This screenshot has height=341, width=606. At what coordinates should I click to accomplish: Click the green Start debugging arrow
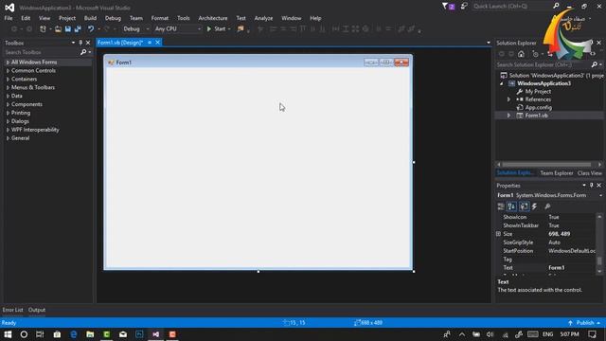point(209,29)
